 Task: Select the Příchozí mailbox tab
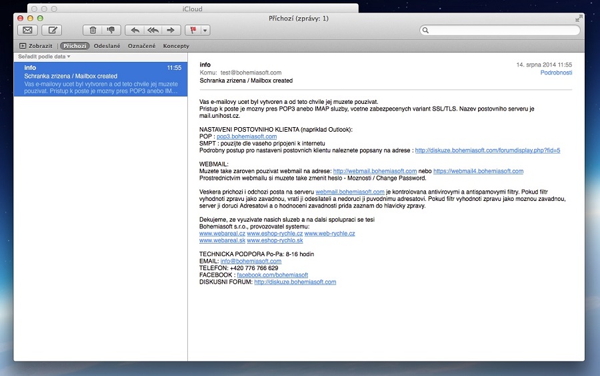click(75, 46)
